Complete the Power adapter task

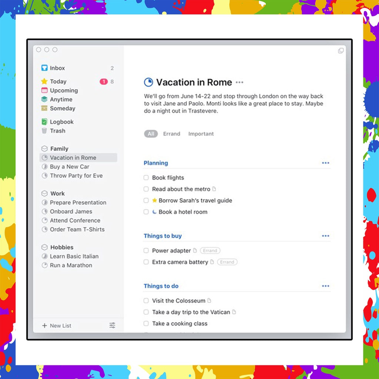(146, 251)
